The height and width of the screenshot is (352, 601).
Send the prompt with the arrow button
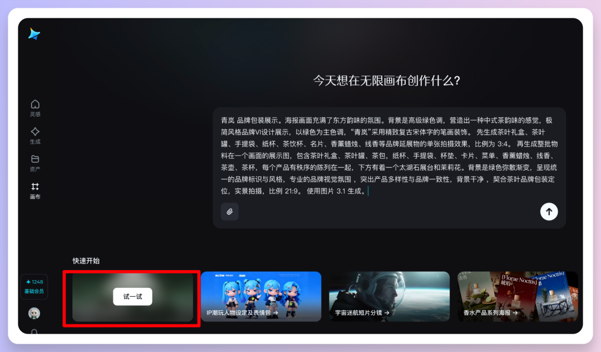pyautogui.click(x=549, y=212)
